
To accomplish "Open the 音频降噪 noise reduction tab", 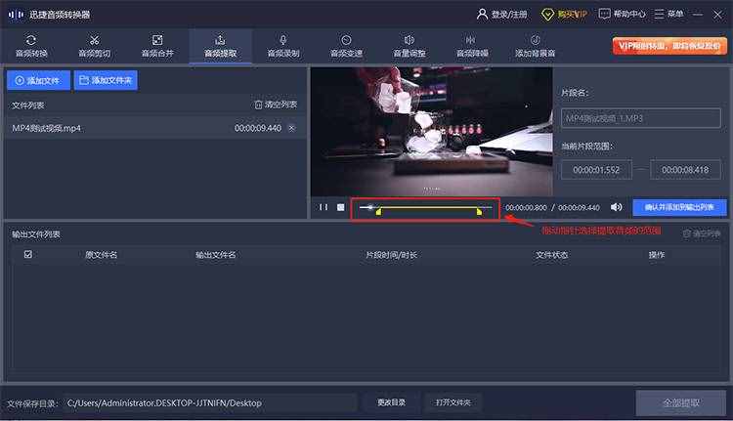I will coord(472,46).
